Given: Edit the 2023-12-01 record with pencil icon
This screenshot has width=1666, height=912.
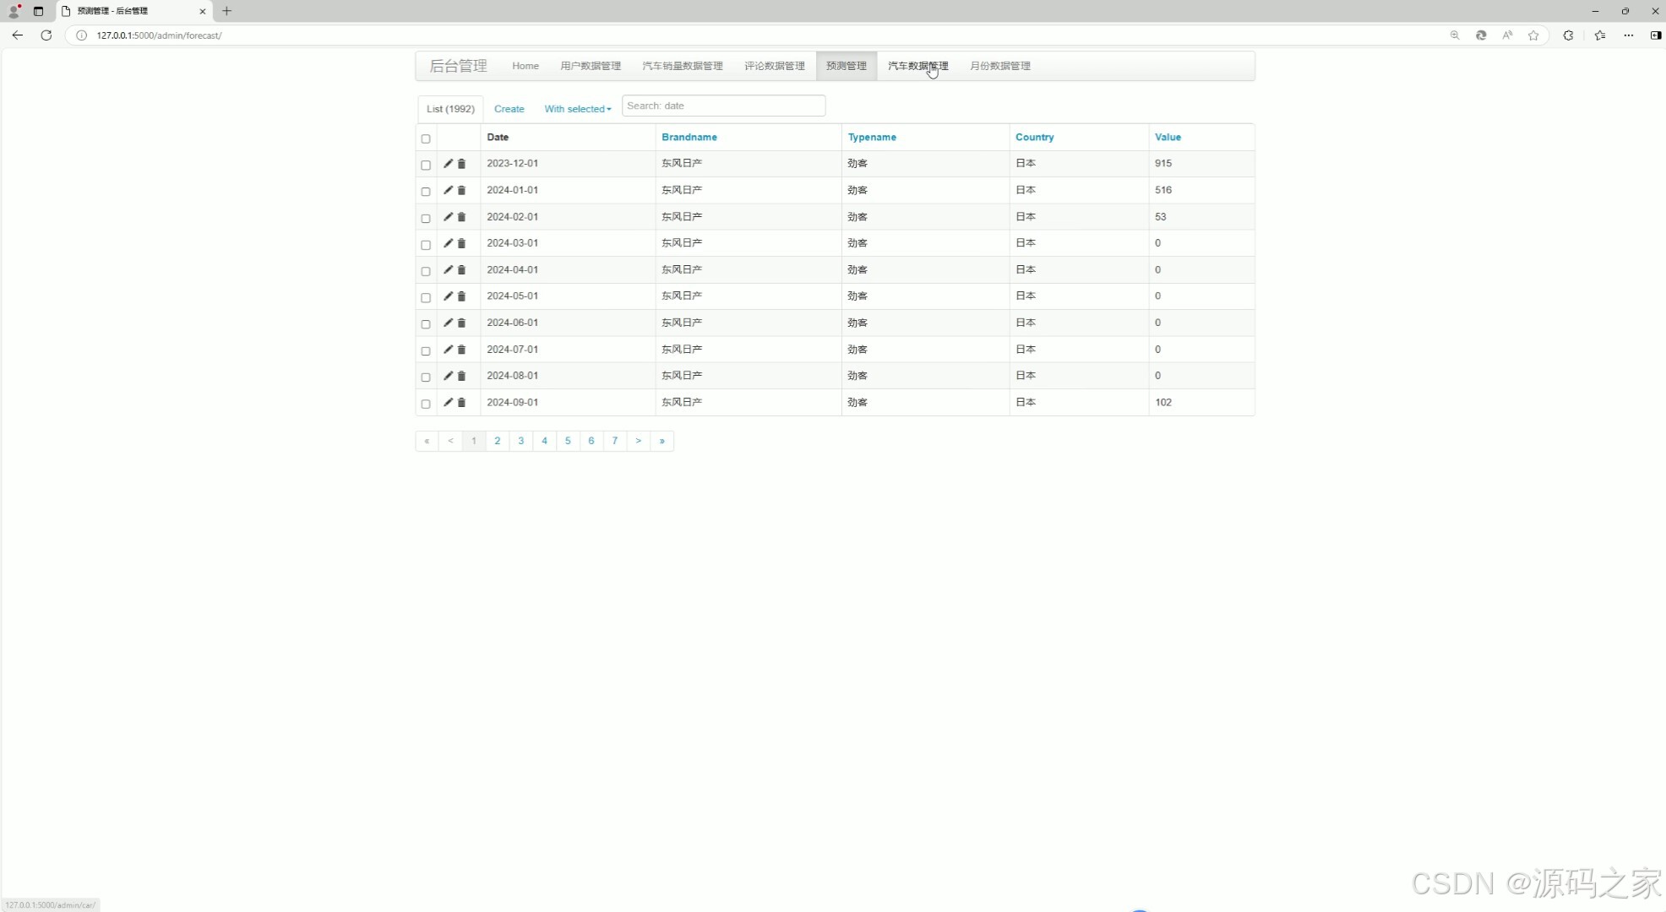Looking at the screenshot, I should pyautogui.click(x=448, y=164).
